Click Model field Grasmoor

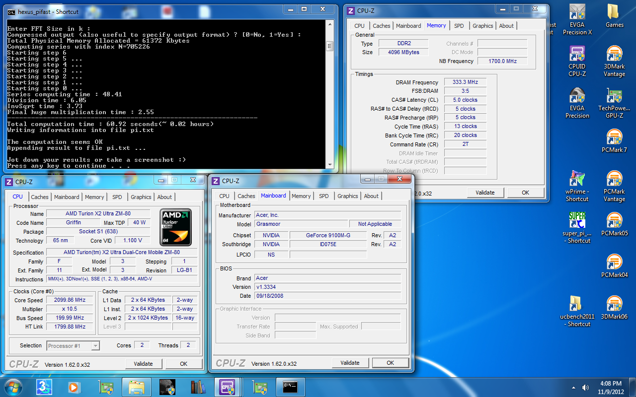click(301, 224)
